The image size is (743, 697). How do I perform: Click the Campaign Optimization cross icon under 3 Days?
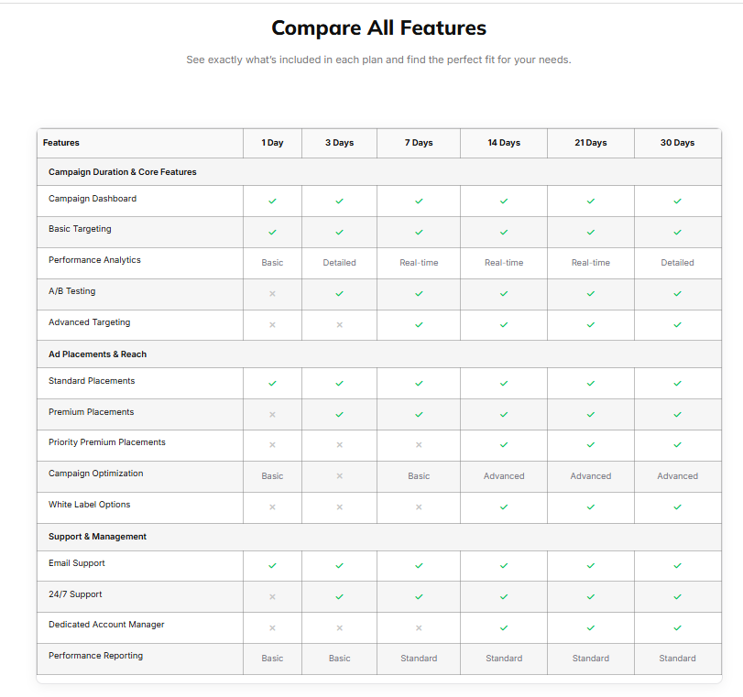339,476
